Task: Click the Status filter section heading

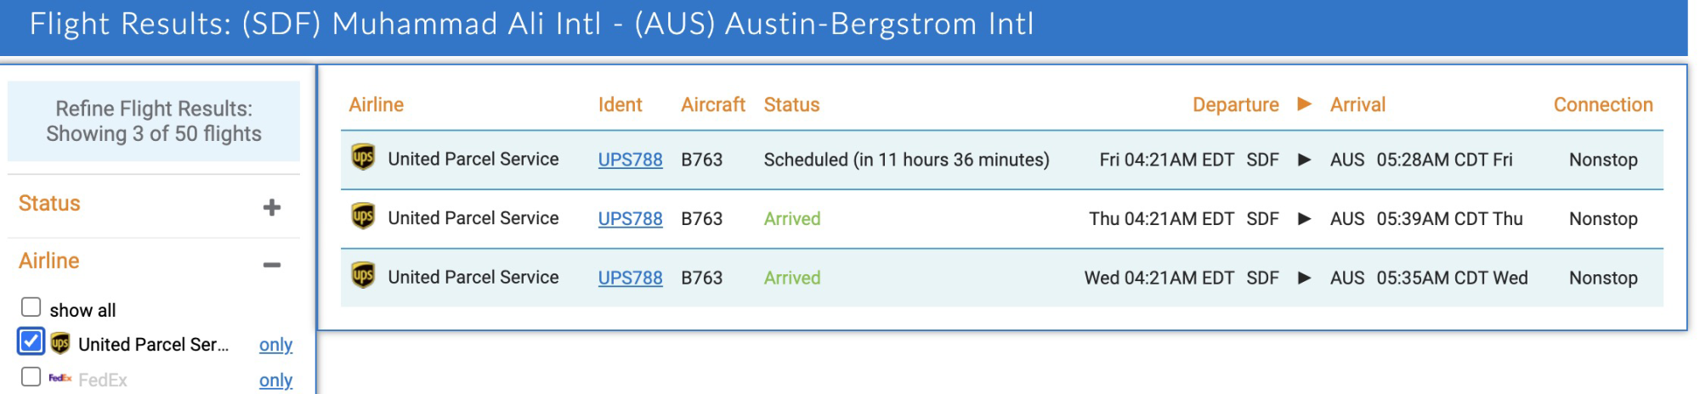Action: coord(49,204)
